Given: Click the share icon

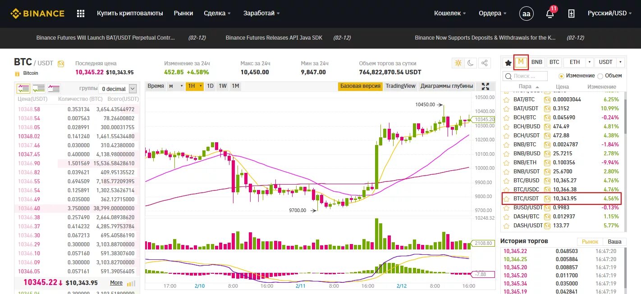Looking at the screenshot, I should point(485,63).
